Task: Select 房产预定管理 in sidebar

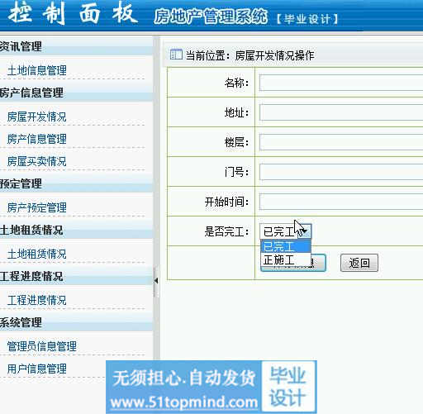Action: pos(37,207)
